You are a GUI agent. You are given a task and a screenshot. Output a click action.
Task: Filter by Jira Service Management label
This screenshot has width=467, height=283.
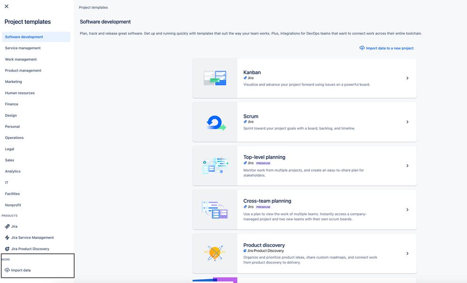tap(32, 238)
